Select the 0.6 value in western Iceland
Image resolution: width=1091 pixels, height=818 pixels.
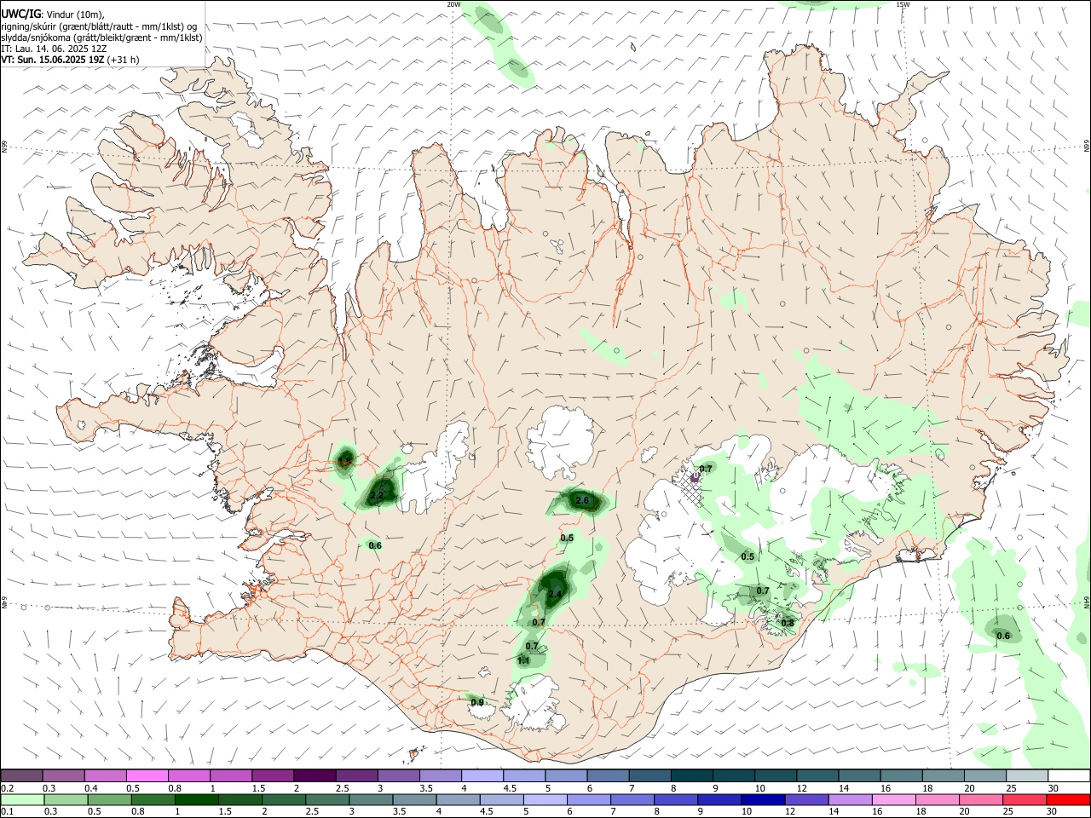(375, 545)
